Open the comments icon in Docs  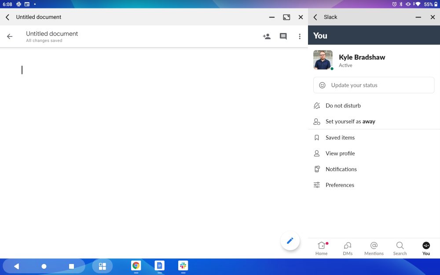(283, 37)
